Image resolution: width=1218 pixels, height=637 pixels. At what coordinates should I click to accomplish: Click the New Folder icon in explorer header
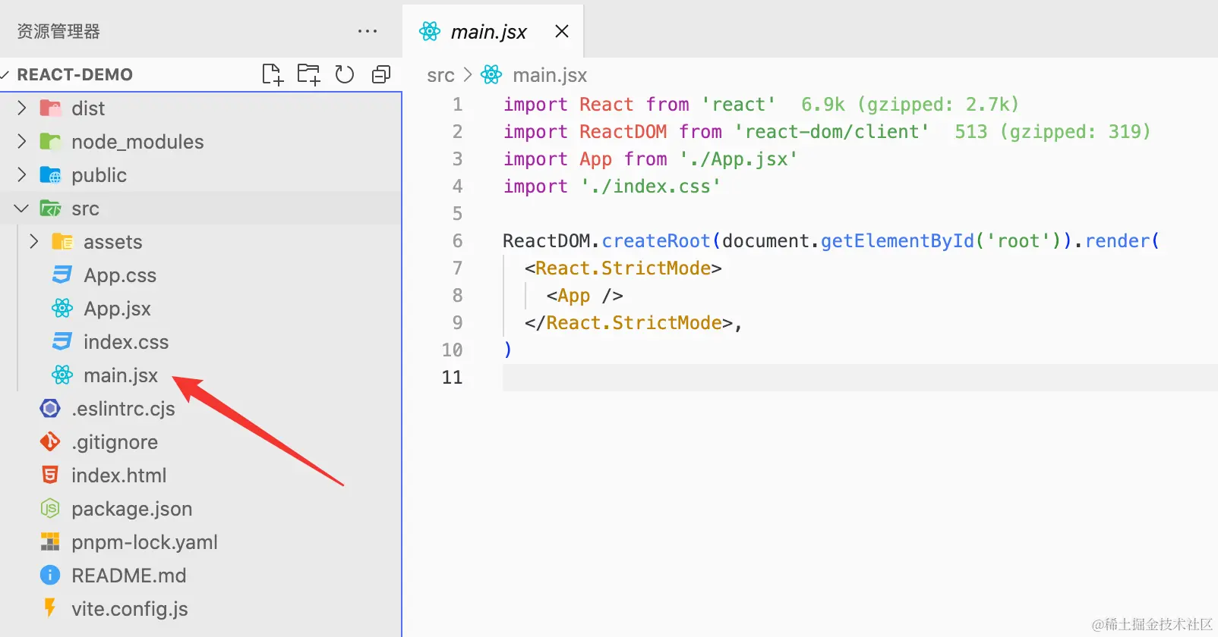pos(308,74)
